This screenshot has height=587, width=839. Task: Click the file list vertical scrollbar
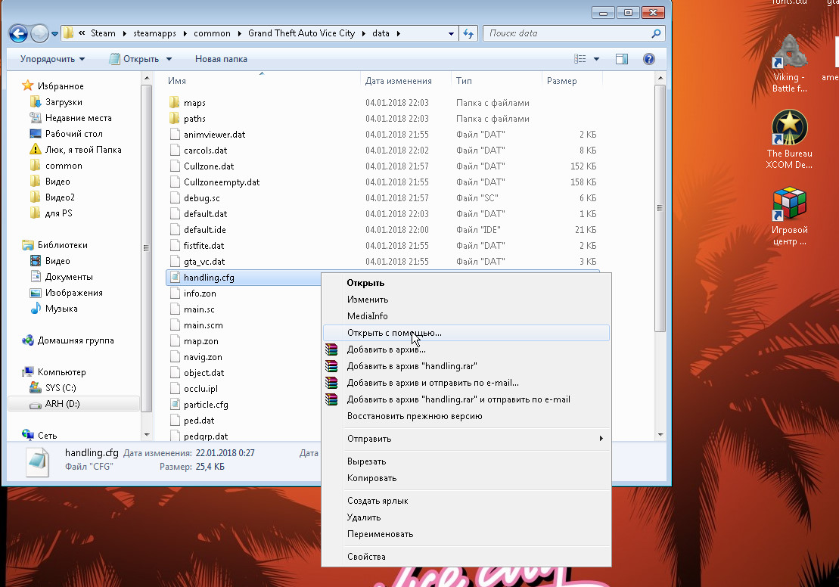click(660, 207)
